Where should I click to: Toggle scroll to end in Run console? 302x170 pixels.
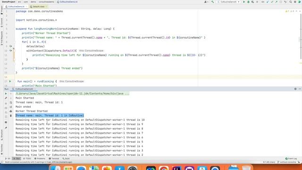pyautogui.click(x=11, y=107)
